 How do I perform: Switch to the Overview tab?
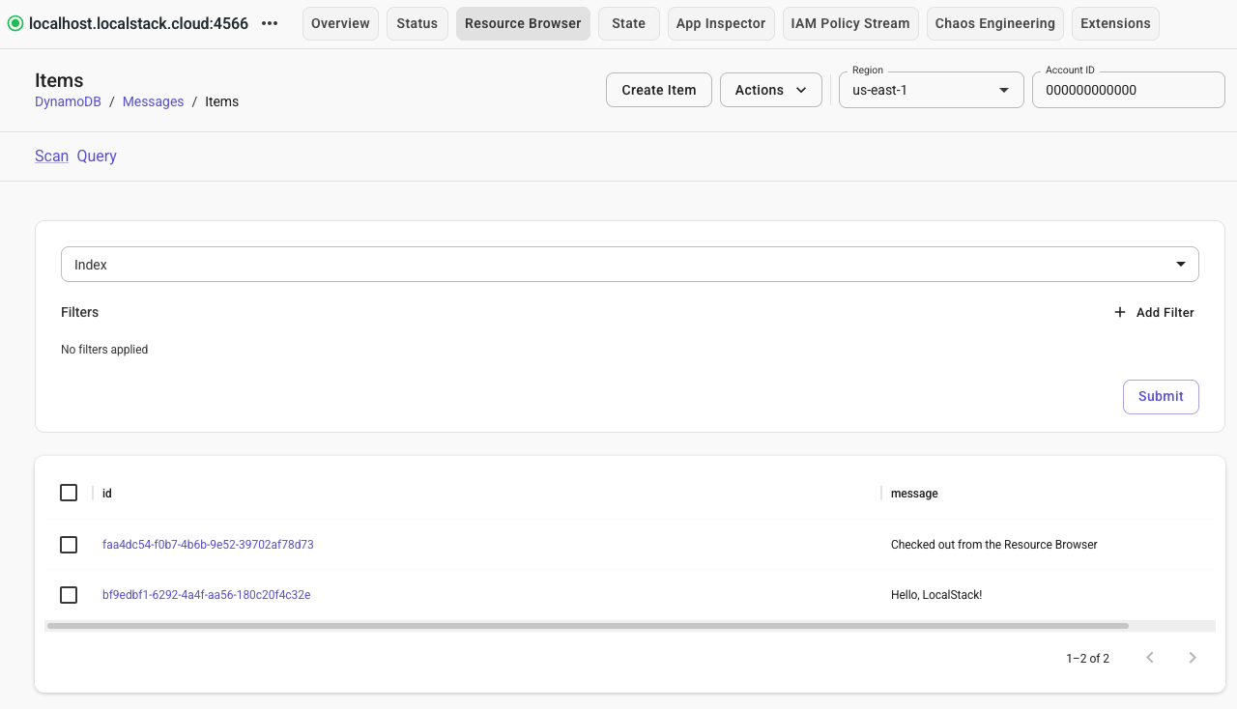tap(340, 23)
